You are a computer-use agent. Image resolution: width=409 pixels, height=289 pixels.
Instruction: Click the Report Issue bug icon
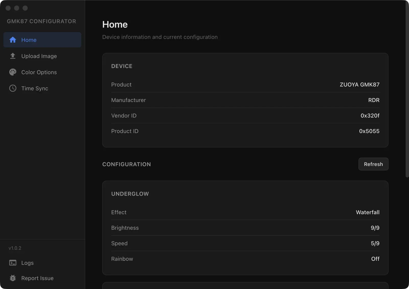(13, 278)
